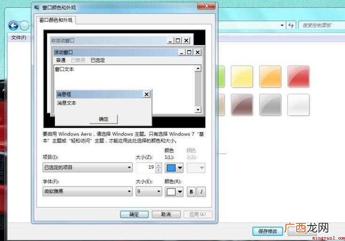This screenshot has height=241, width=345.
Task: Select the orange window color swatch
Action: coord(270,77)
